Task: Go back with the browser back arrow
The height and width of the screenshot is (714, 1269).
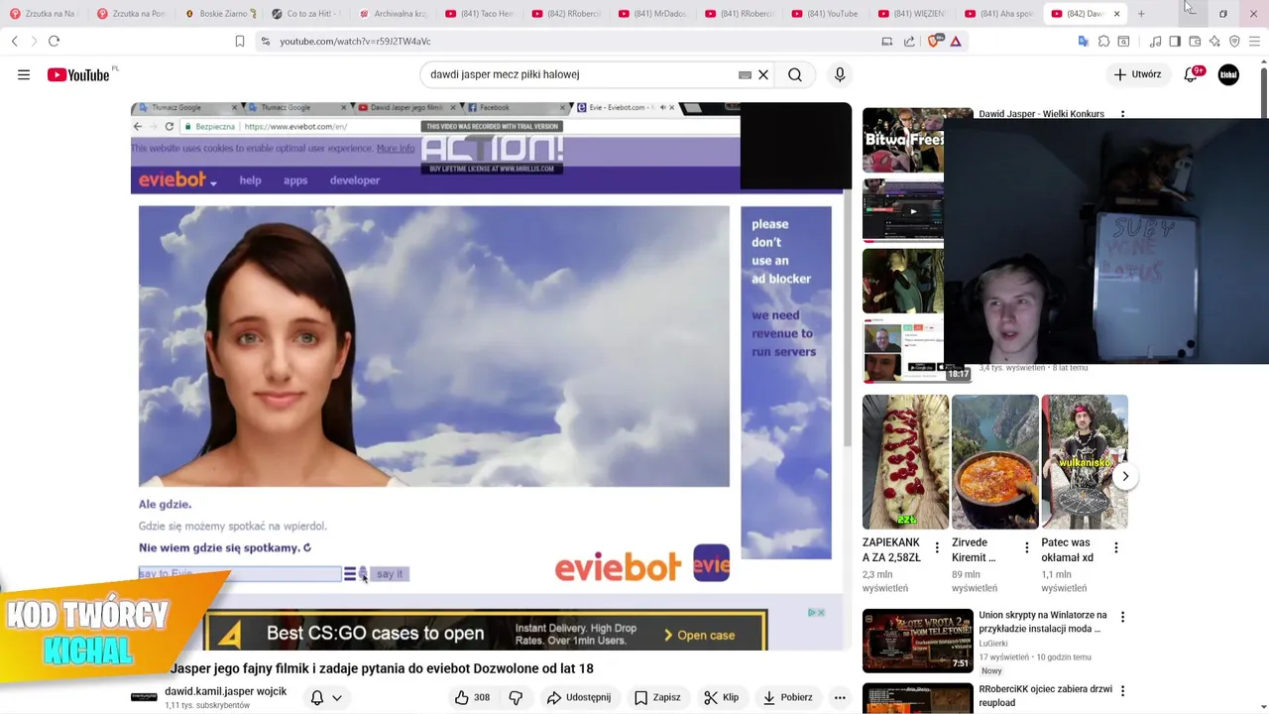Action: [14, 41]
